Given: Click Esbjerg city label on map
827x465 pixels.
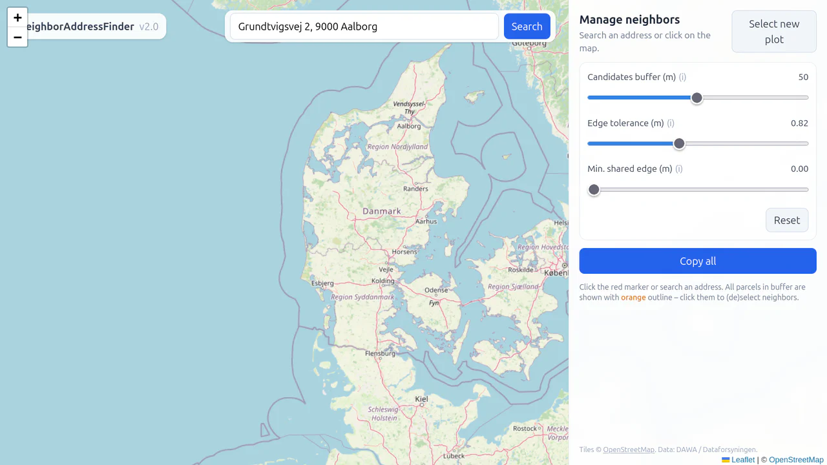Looking at the screenshot, I should [322, 283].
